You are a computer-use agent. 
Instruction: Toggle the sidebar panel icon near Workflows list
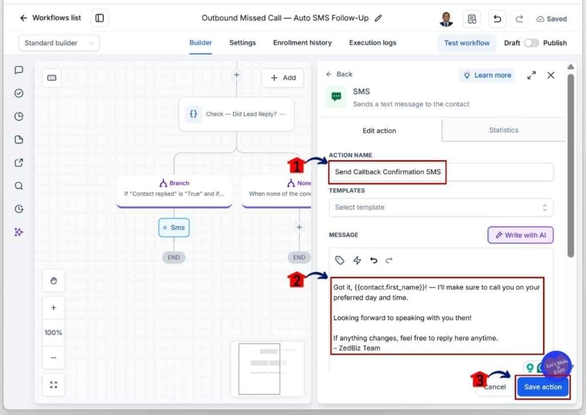pyautogui.click(x=100, y=18)
